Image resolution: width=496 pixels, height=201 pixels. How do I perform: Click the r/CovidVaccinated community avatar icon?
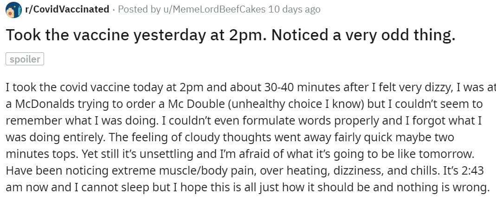click(13, 10)
